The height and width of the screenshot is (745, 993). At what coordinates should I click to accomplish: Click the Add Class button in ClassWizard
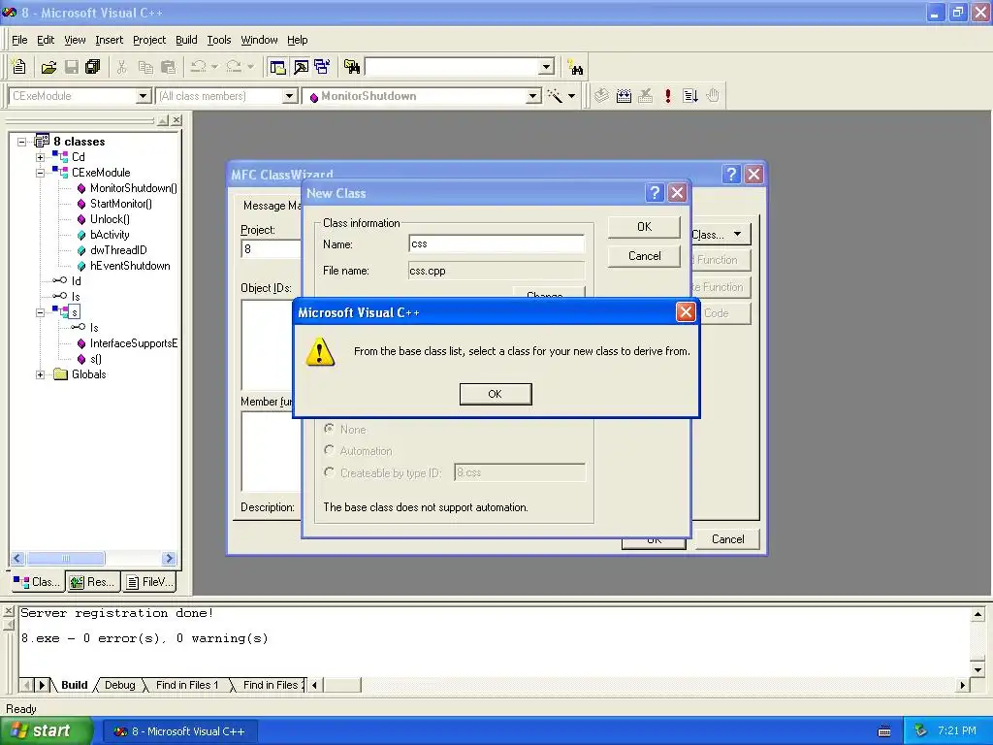pos(721,235)
